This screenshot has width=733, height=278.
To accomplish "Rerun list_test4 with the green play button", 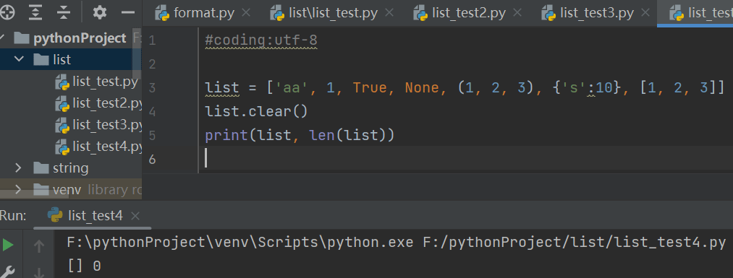I will point(8,245).
